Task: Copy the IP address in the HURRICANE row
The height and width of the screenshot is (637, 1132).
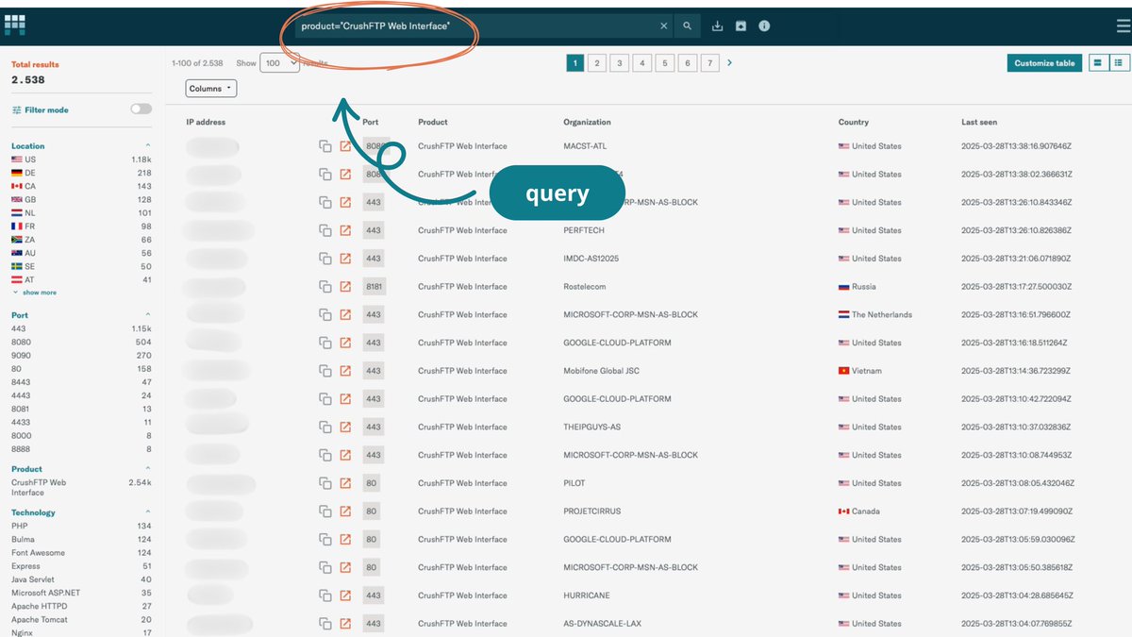Action: click(325, 595)
